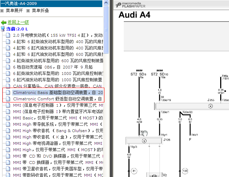Click document icon for MMI (信息电子控制器 1) entry
Screen dimensions: 229x177
pyautogui.click(x=8, y=105)
